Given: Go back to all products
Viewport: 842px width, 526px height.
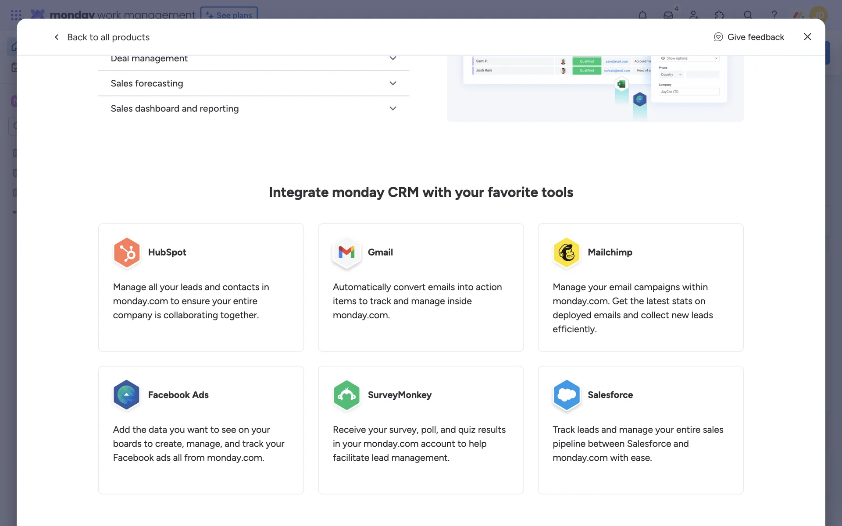Looking at the screenshot, I should 102,37.
